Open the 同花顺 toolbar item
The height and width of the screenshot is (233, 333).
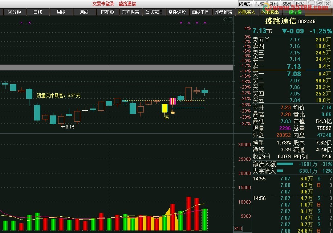107,12
